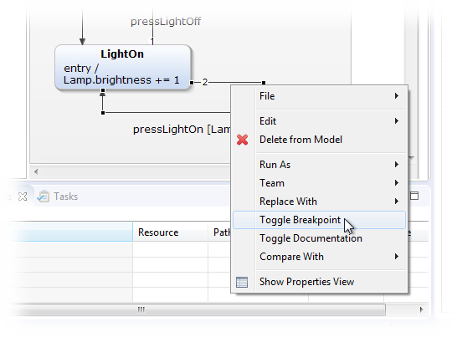Open the Run As submenu

click(x=319, y=165)
